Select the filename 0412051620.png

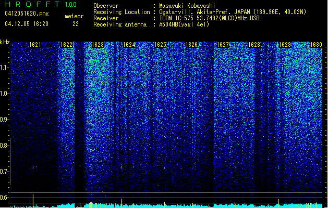click(27, 14)
